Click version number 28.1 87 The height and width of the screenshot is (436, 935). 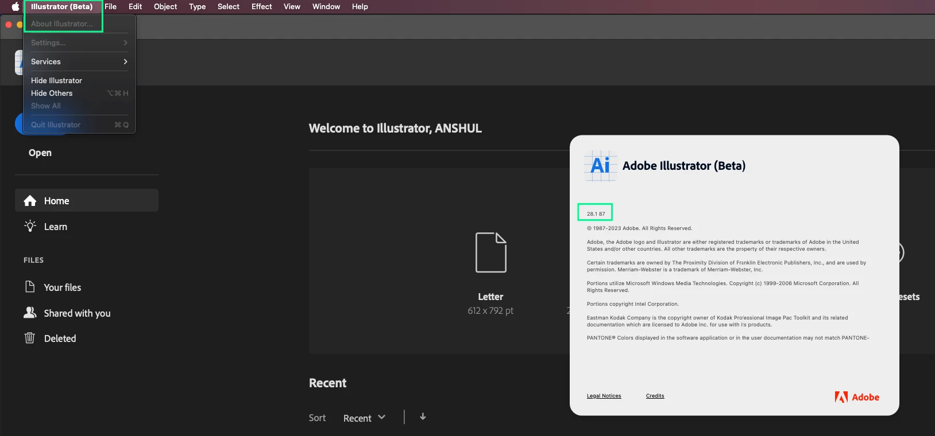tap(596, 213)
